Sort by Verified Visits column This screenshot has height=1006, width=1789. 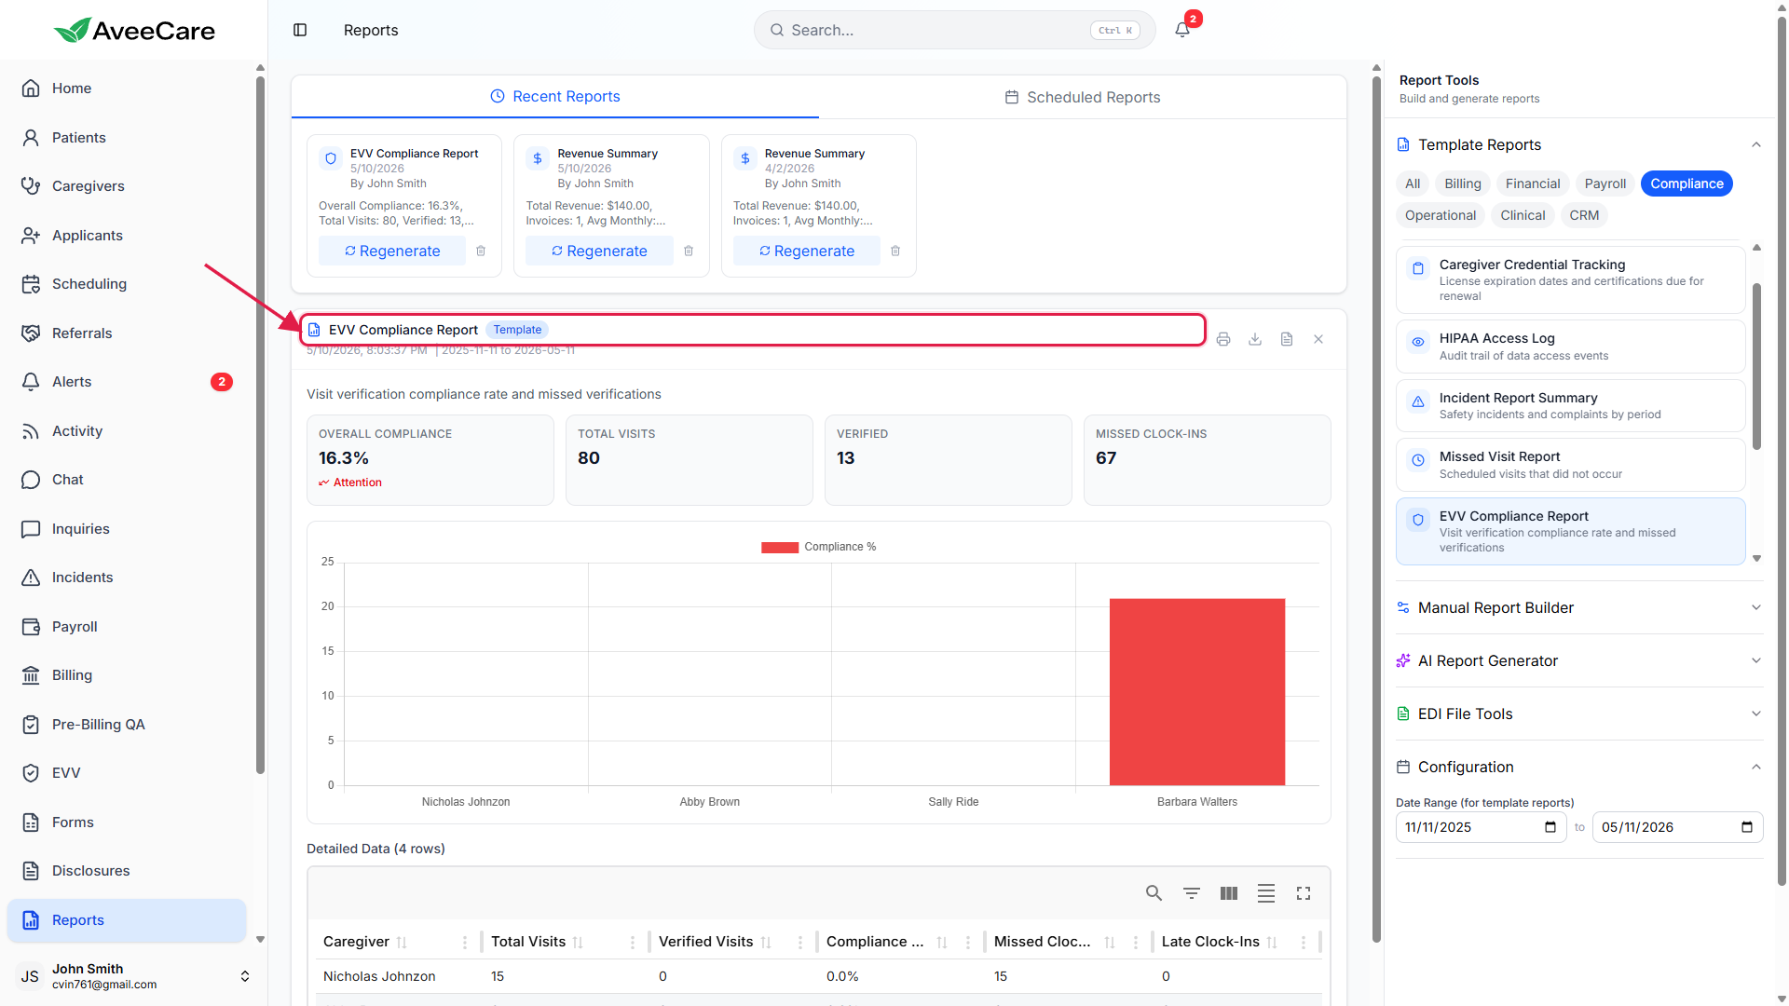(x=766, y=943)
